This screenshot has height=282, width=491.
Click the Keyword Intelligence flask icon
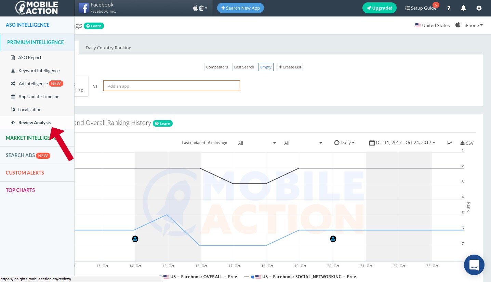coord(13,70)
